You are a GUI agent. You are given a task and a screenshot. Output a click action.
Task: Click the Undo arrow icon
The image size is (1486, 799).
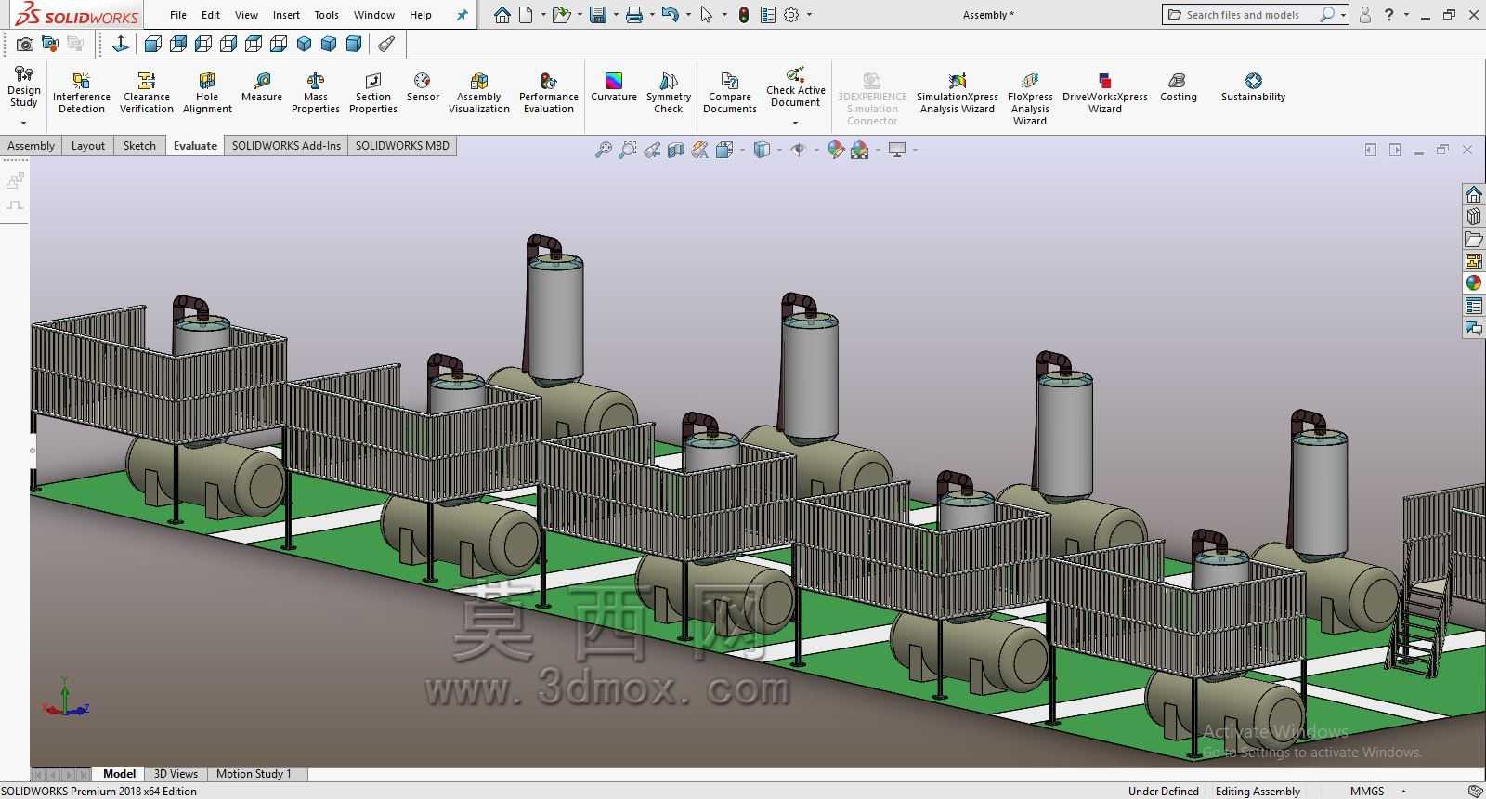tap(670, 15)
